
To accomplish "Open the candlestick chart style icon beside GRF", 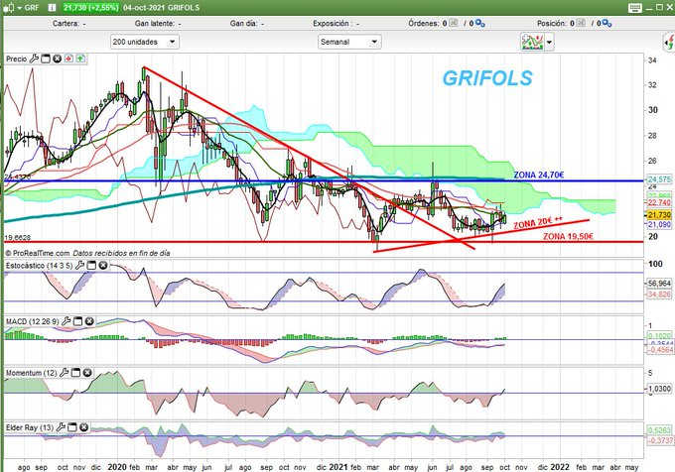I will pyautogui.click(x=10, y=7).
